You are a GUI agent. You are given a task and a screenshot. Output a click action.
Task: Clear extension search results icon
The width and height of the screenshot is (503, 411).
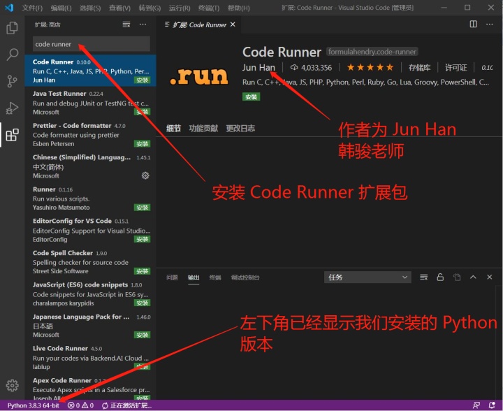click(x=126, y=24)
